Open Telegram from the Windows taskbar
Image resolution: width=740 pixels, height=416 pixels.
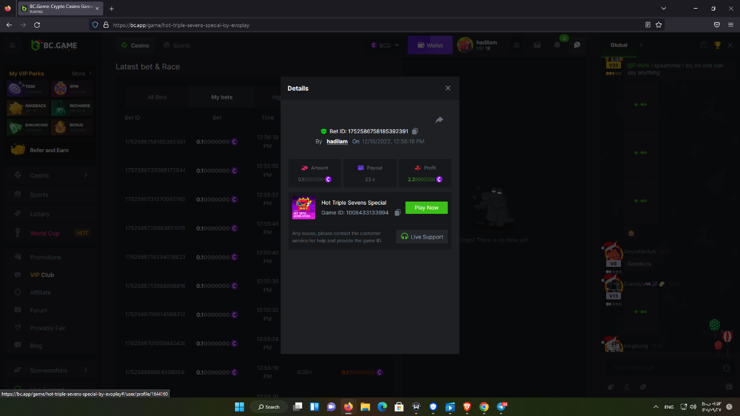pos(501,407)
